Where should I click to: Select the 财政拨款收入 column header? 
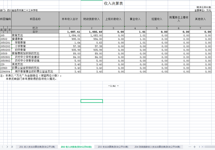[92, 19]
